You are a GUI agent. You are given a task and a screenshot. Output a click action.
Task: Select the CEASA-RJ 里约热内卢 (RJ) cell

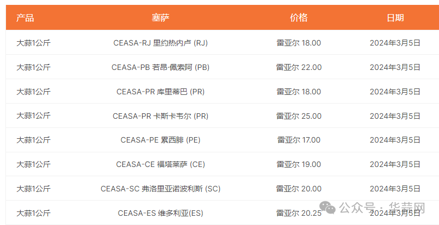coord(160,43)
